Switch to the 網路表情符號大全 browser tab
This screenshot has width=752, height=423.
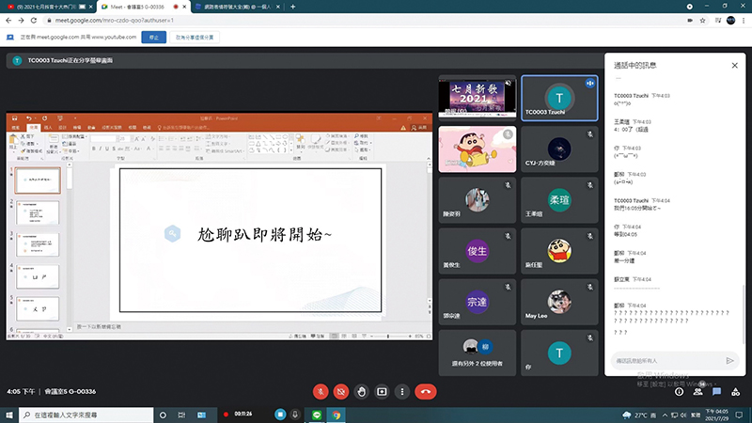238,7
